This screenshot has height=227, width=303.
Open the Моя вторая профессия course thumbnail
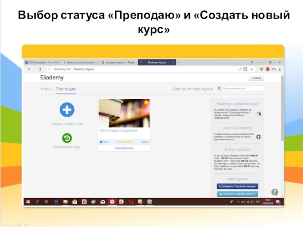(124, 113)
